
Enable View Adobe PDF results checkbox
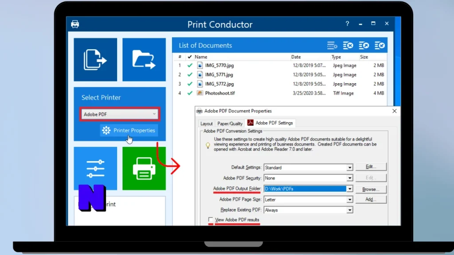211,220
